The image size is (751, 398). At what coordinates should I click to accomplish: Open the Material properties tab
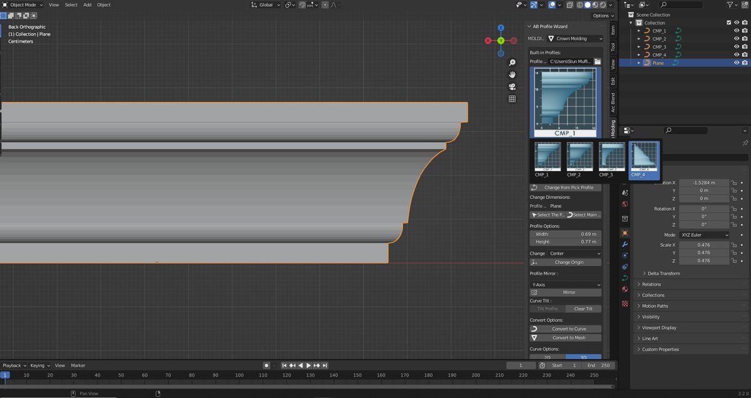click(x=625, y=289)
